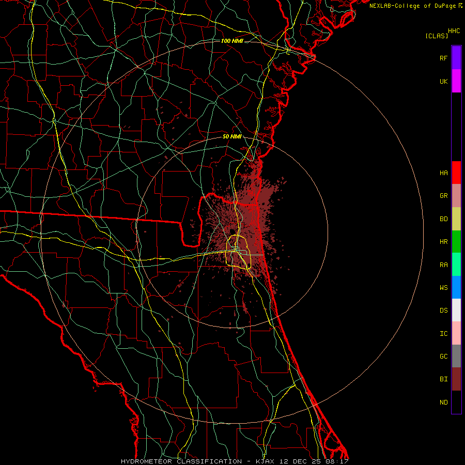
Task: Click the "08:17" time stamp
Action: [338, 461]
